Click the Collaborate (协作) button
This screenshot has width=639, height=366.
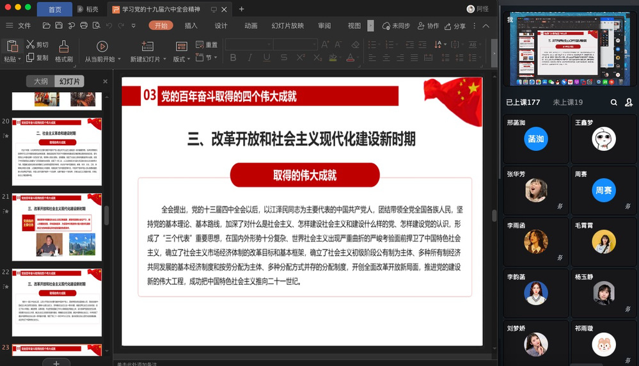click(429, 26)
